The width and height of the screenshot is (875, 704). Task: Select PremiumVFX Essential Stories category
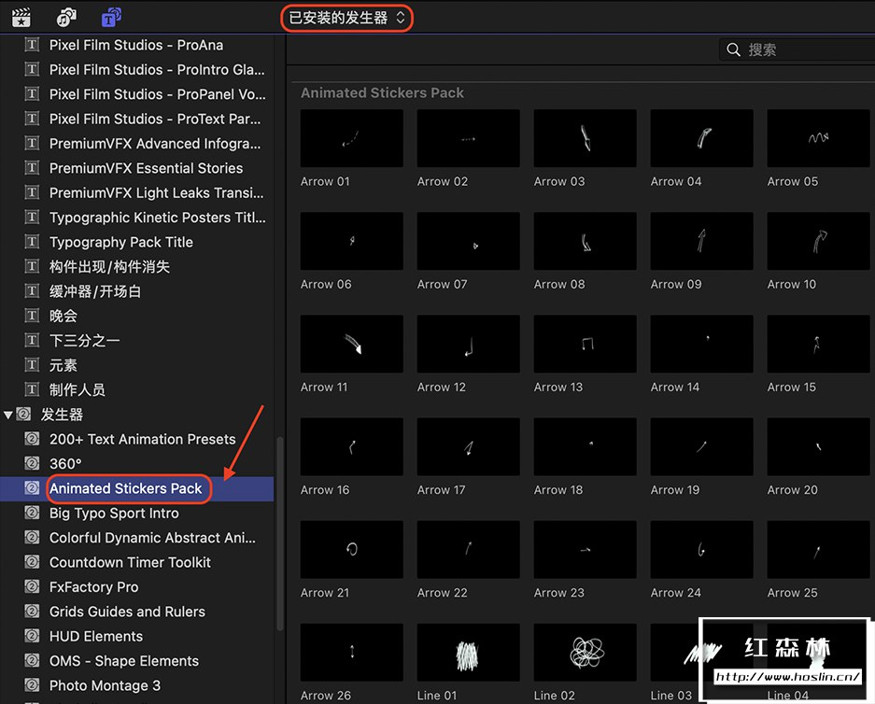[136, 168]
